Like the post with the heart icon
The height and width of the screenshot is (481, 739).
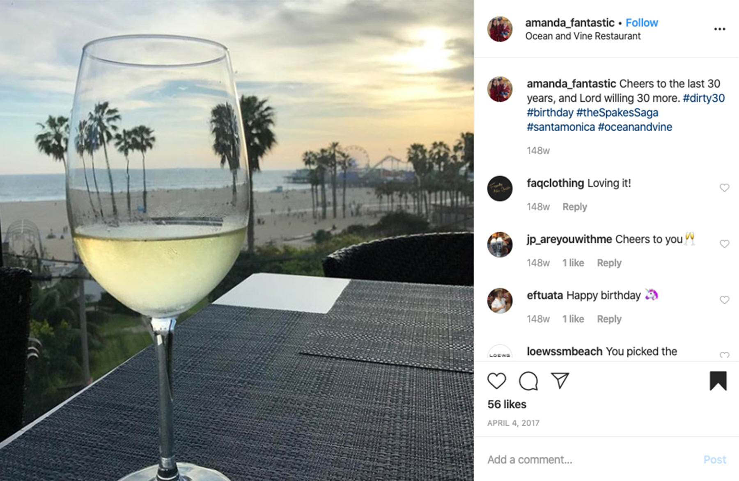point(496,381)
